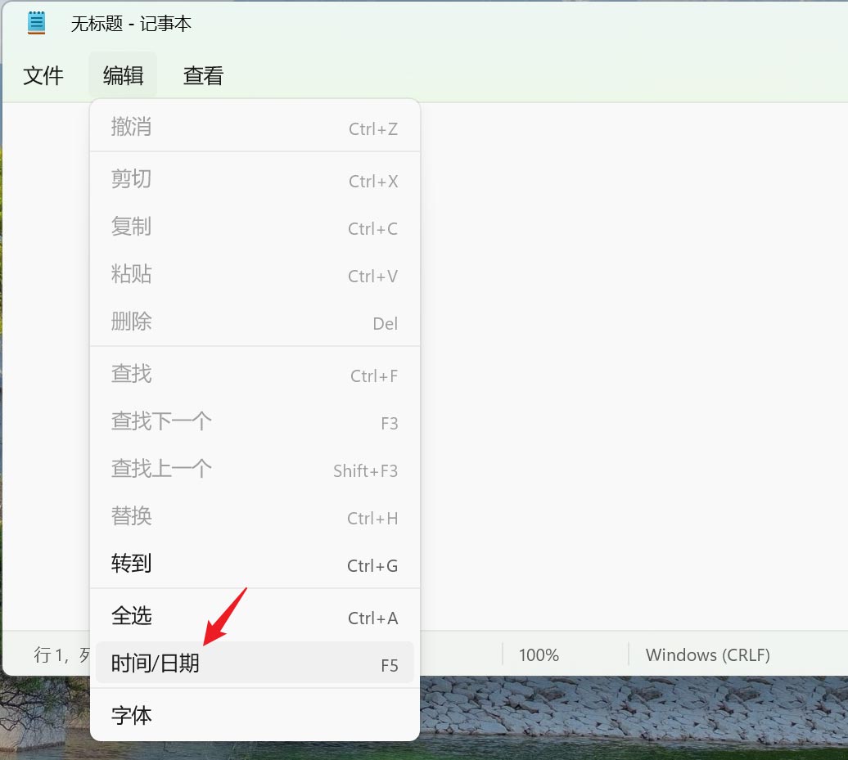Click the Notepad application icon in title bar
Screen dimensions: 848x760
point(36,22)
